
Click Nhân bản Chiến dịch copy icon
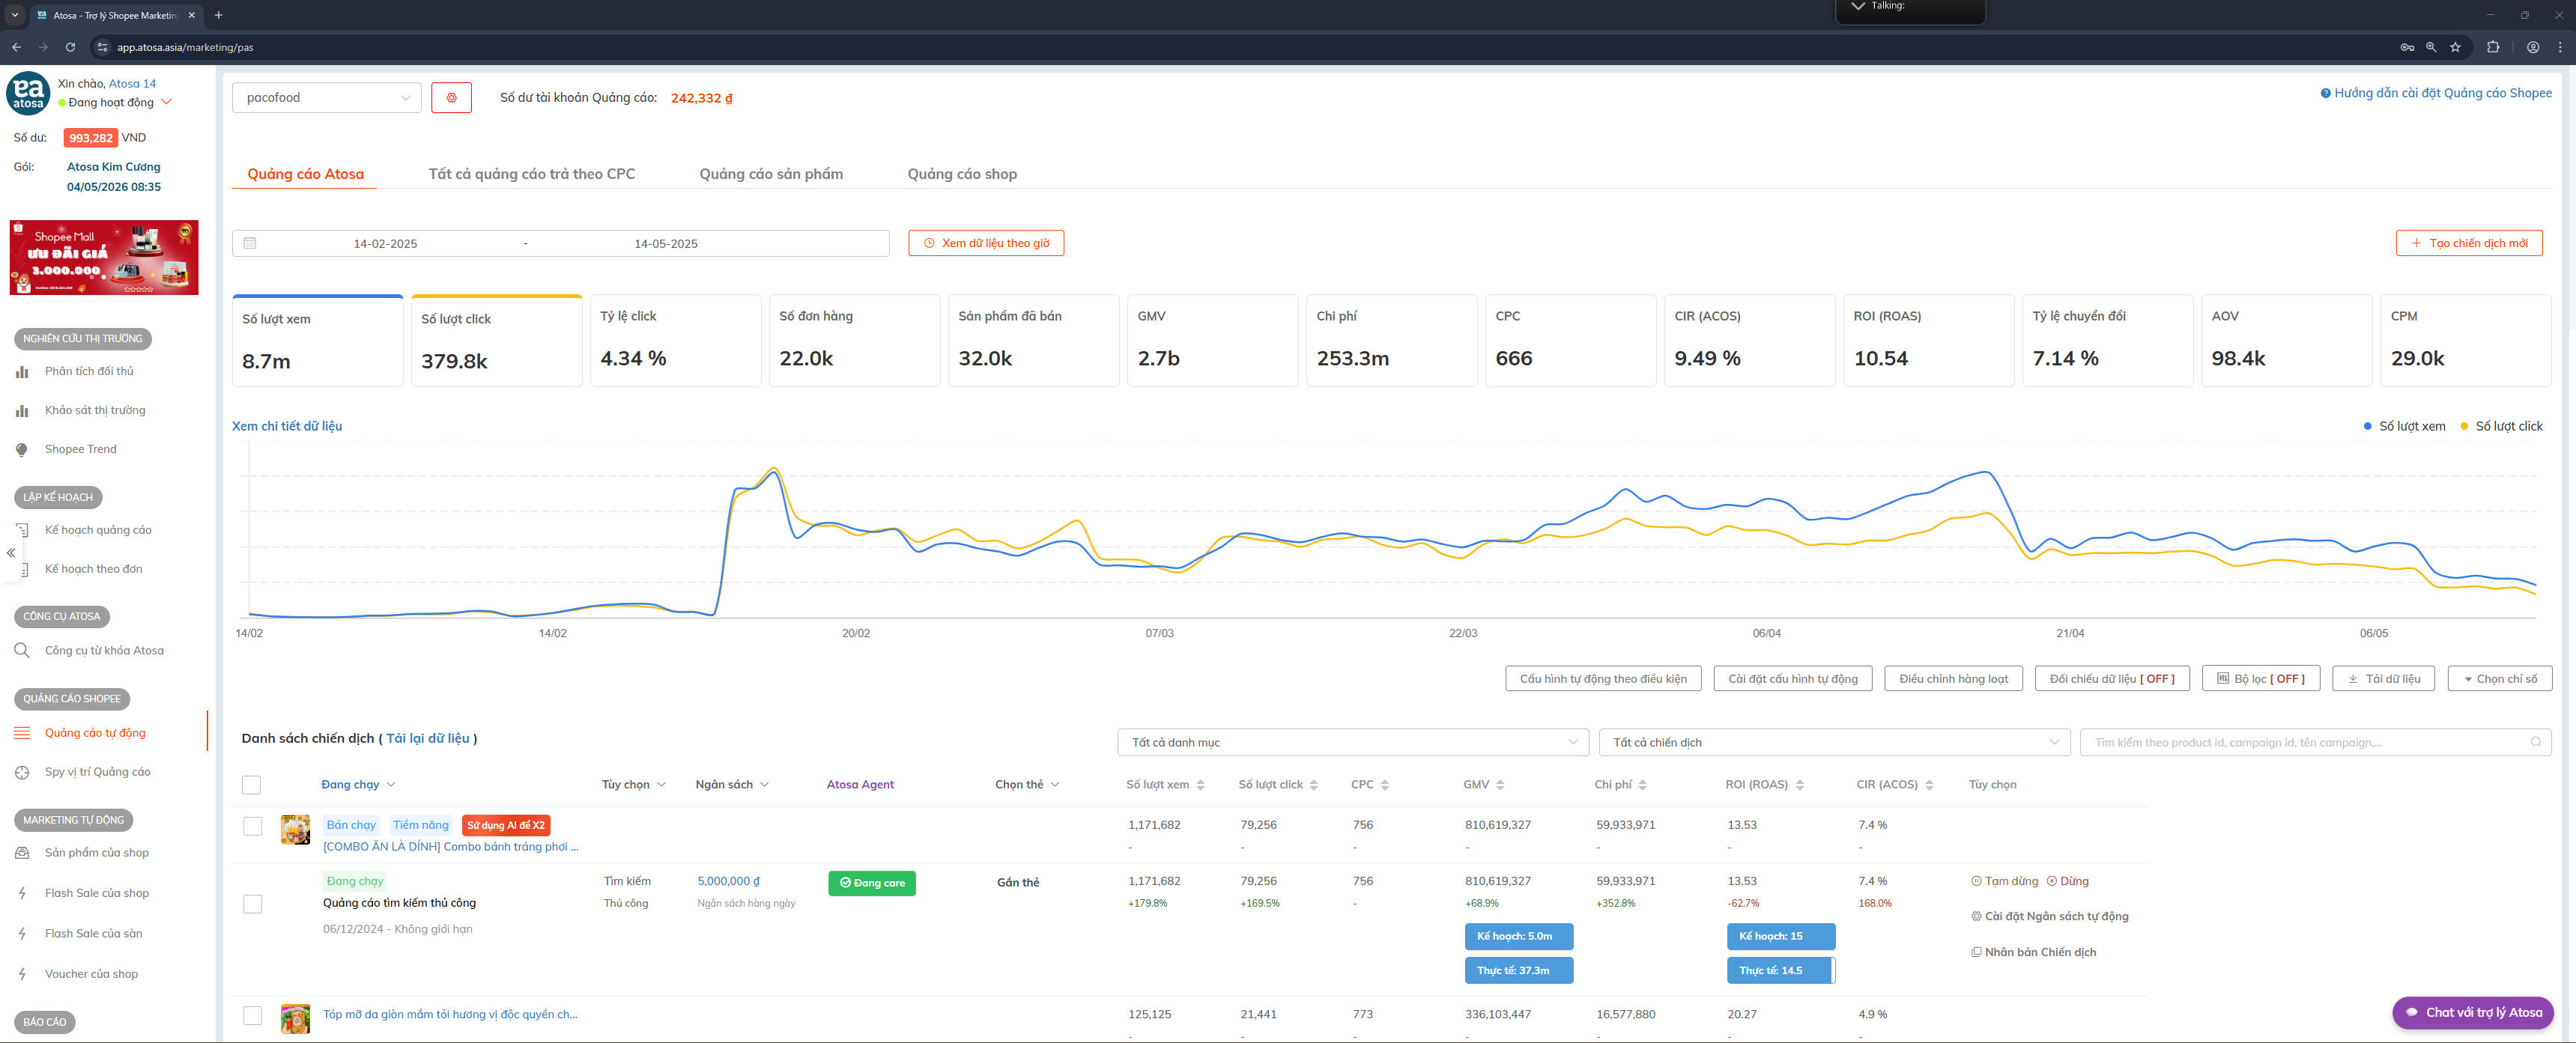1976,952
